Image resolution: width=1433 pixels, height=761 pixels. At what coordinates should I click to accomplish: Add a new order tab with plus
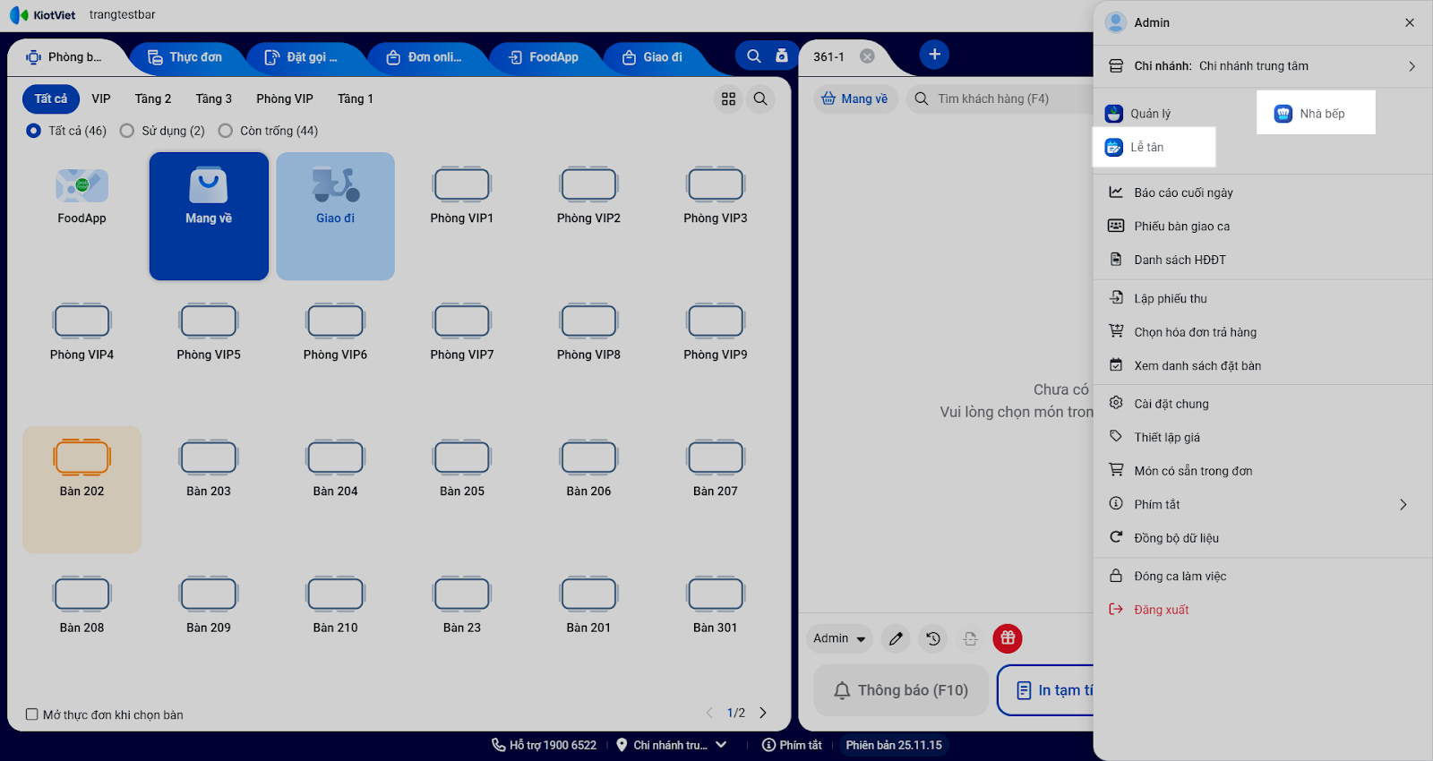[934, 55]
